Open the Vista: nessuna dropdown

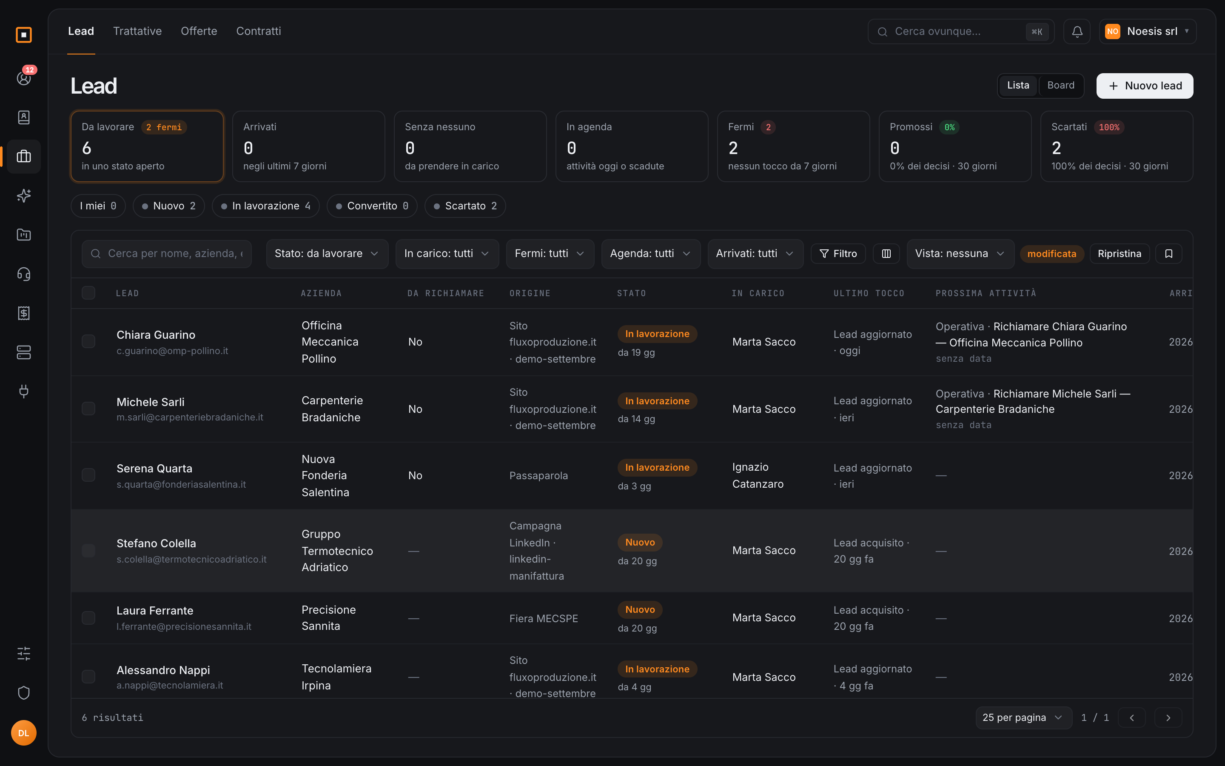point(960,254)
